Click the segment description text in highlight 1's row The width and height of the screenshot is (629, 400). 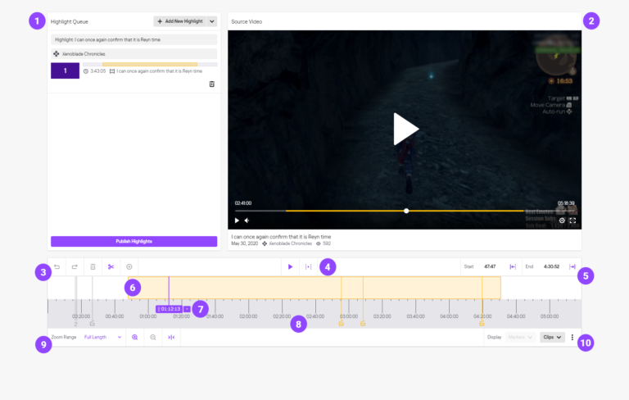(159, 71)
